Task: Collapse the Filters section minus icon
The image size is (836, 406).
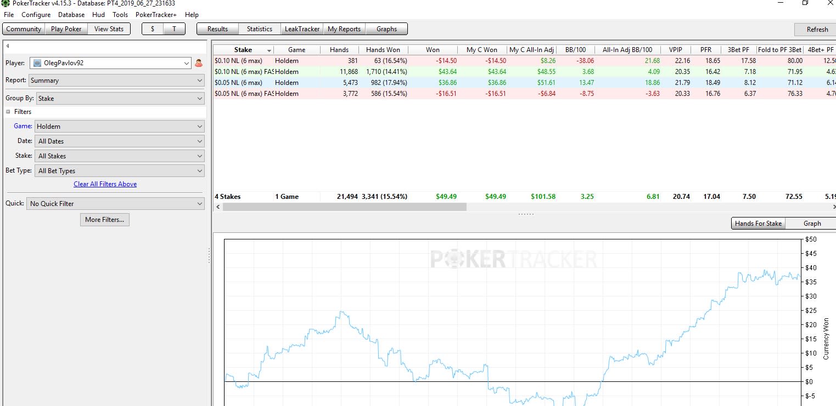Action: pyautogui.click(x=8, y=112)
